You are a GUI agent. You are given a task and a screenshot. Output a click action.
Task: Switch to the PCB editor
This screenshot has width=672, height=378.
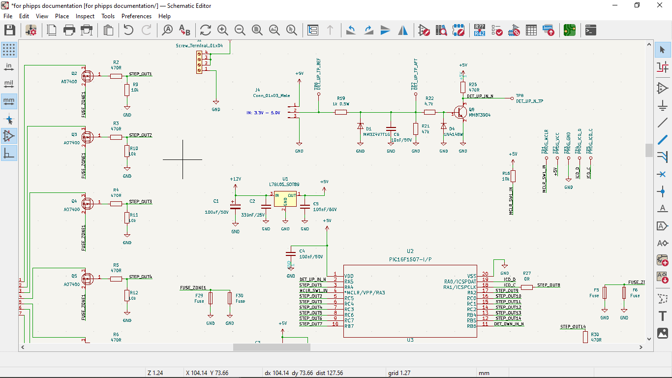click(x=570, y=30)
